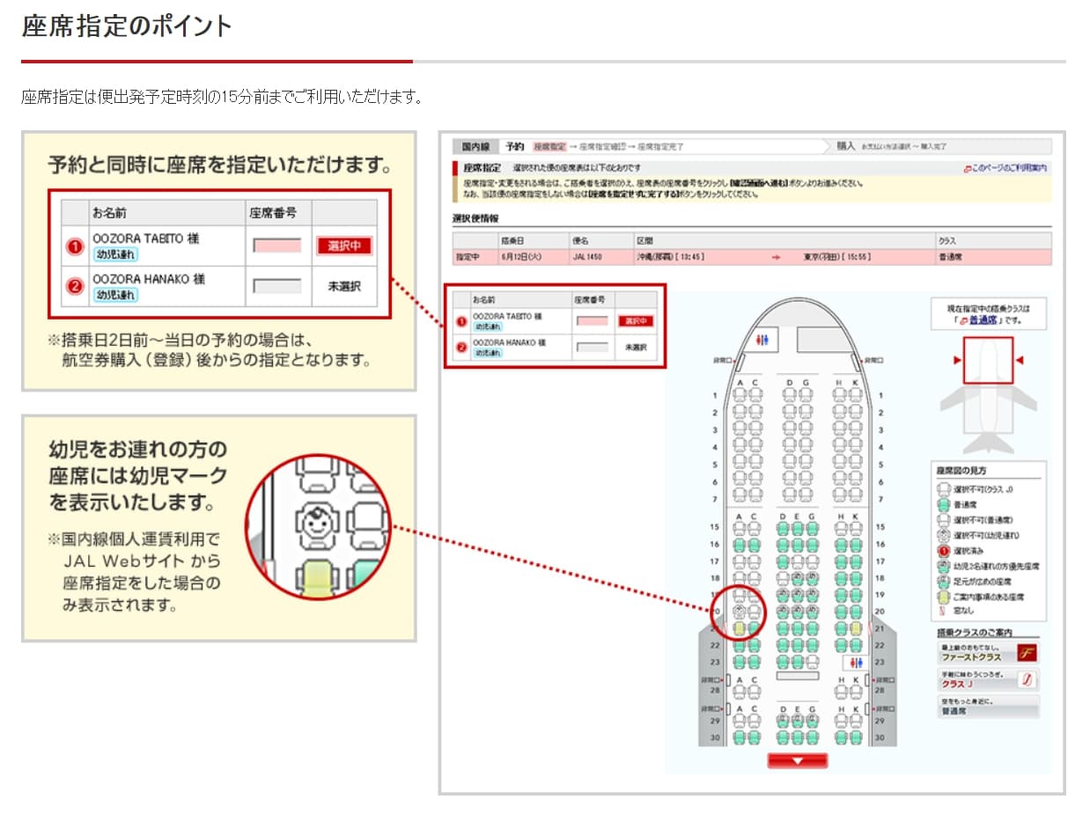The image size is (1090, 814).
Task: Click infant-marked seat 20A on the seat map
Action: [x=739, y=612]
